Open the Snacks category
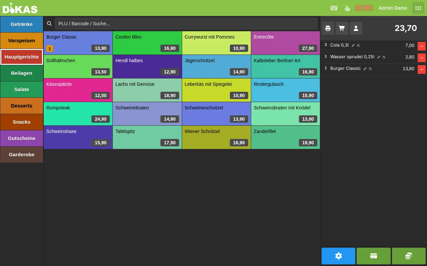Screen dimensions: 427x266 point(22,122)
